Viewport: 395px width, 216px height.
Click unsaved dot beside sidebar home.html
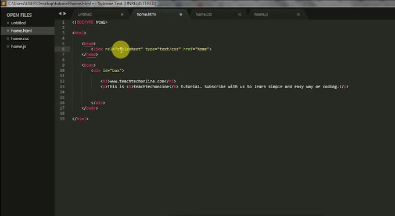point(8,31)
